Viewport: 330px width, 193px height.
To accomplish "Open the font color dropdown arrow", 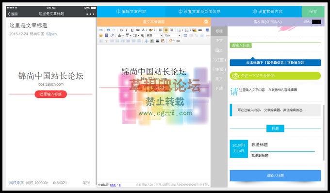I will 147,30.
